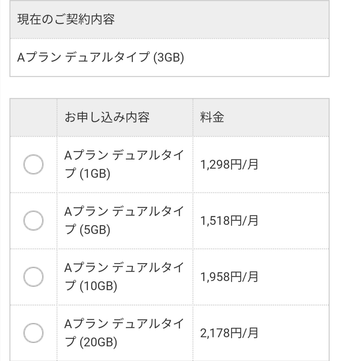Choose the 5GB plan radio button
339x361 pixels.
[33, 220]
